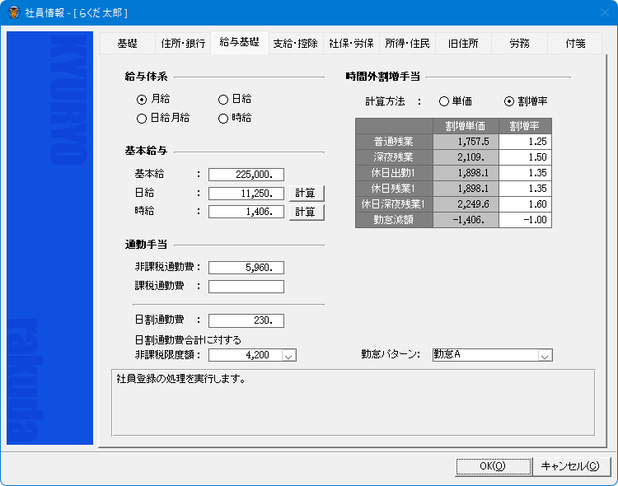The height and width of the screenshot is (486, 618).
Task: Click 勤怠減額 割増率 cell -1.00
Action: [x=525, y=220]
